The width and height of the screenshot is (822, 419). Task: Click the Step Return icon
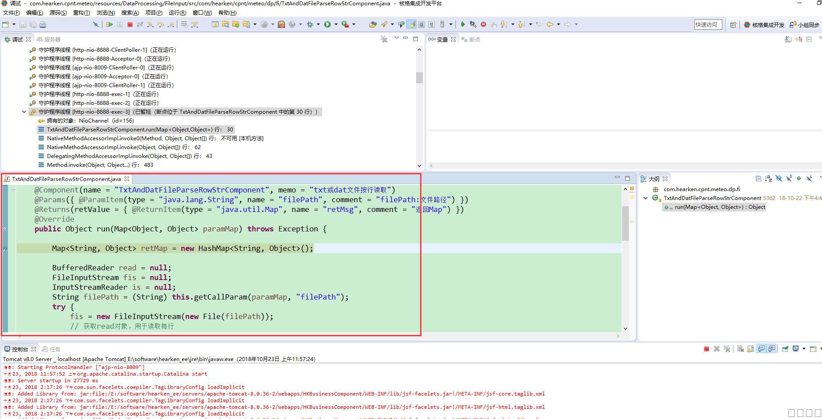[171, 24]
